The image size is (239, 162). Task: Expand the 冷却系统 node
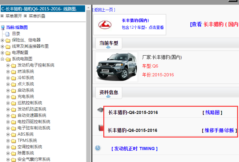8,78
